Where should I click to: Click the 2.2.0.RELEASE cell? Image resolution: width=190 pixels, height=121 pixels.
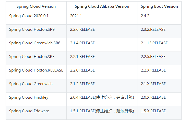coord(102,72)
